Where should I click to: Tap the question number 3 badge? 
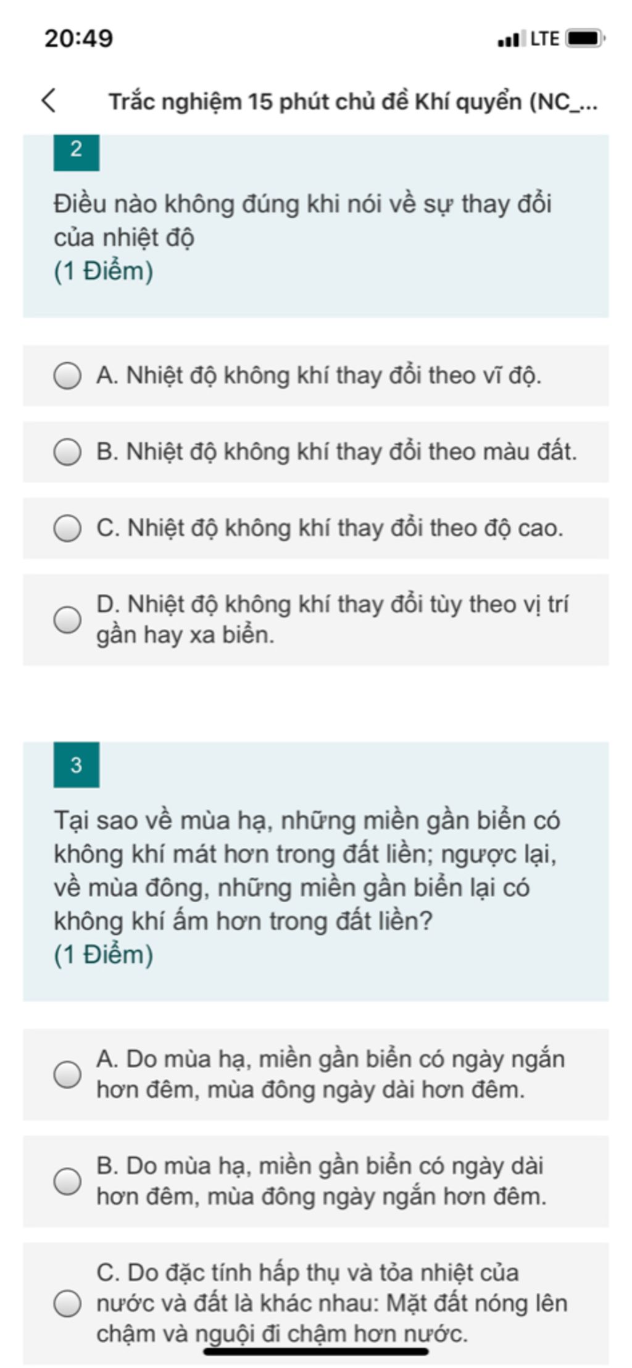pos(77,765)
